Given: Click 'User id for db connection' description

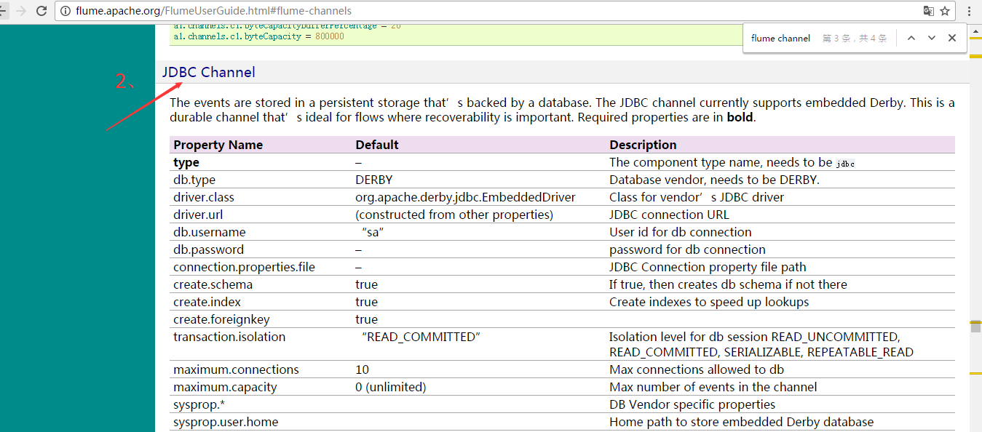Looking at the screenshot, I should (681, 232).
